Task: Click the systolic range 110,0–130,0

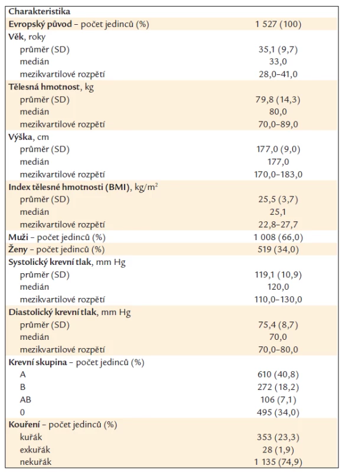Action: [278, 300]
